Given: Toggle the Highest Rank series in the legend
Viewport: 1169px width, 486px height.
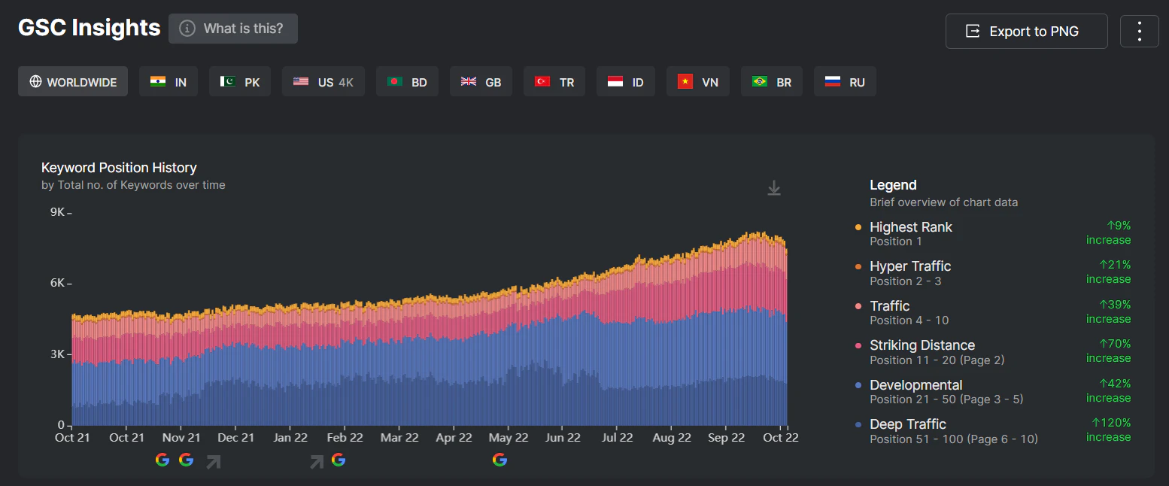Looking at the screenshot, I should tap(911, 226).
